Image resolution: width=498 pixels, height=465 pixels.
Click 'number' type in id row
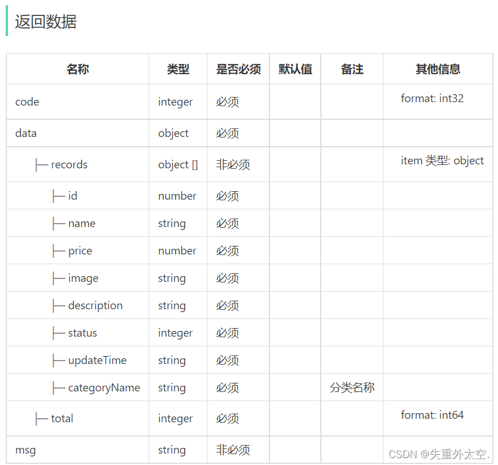click(177, 196)
